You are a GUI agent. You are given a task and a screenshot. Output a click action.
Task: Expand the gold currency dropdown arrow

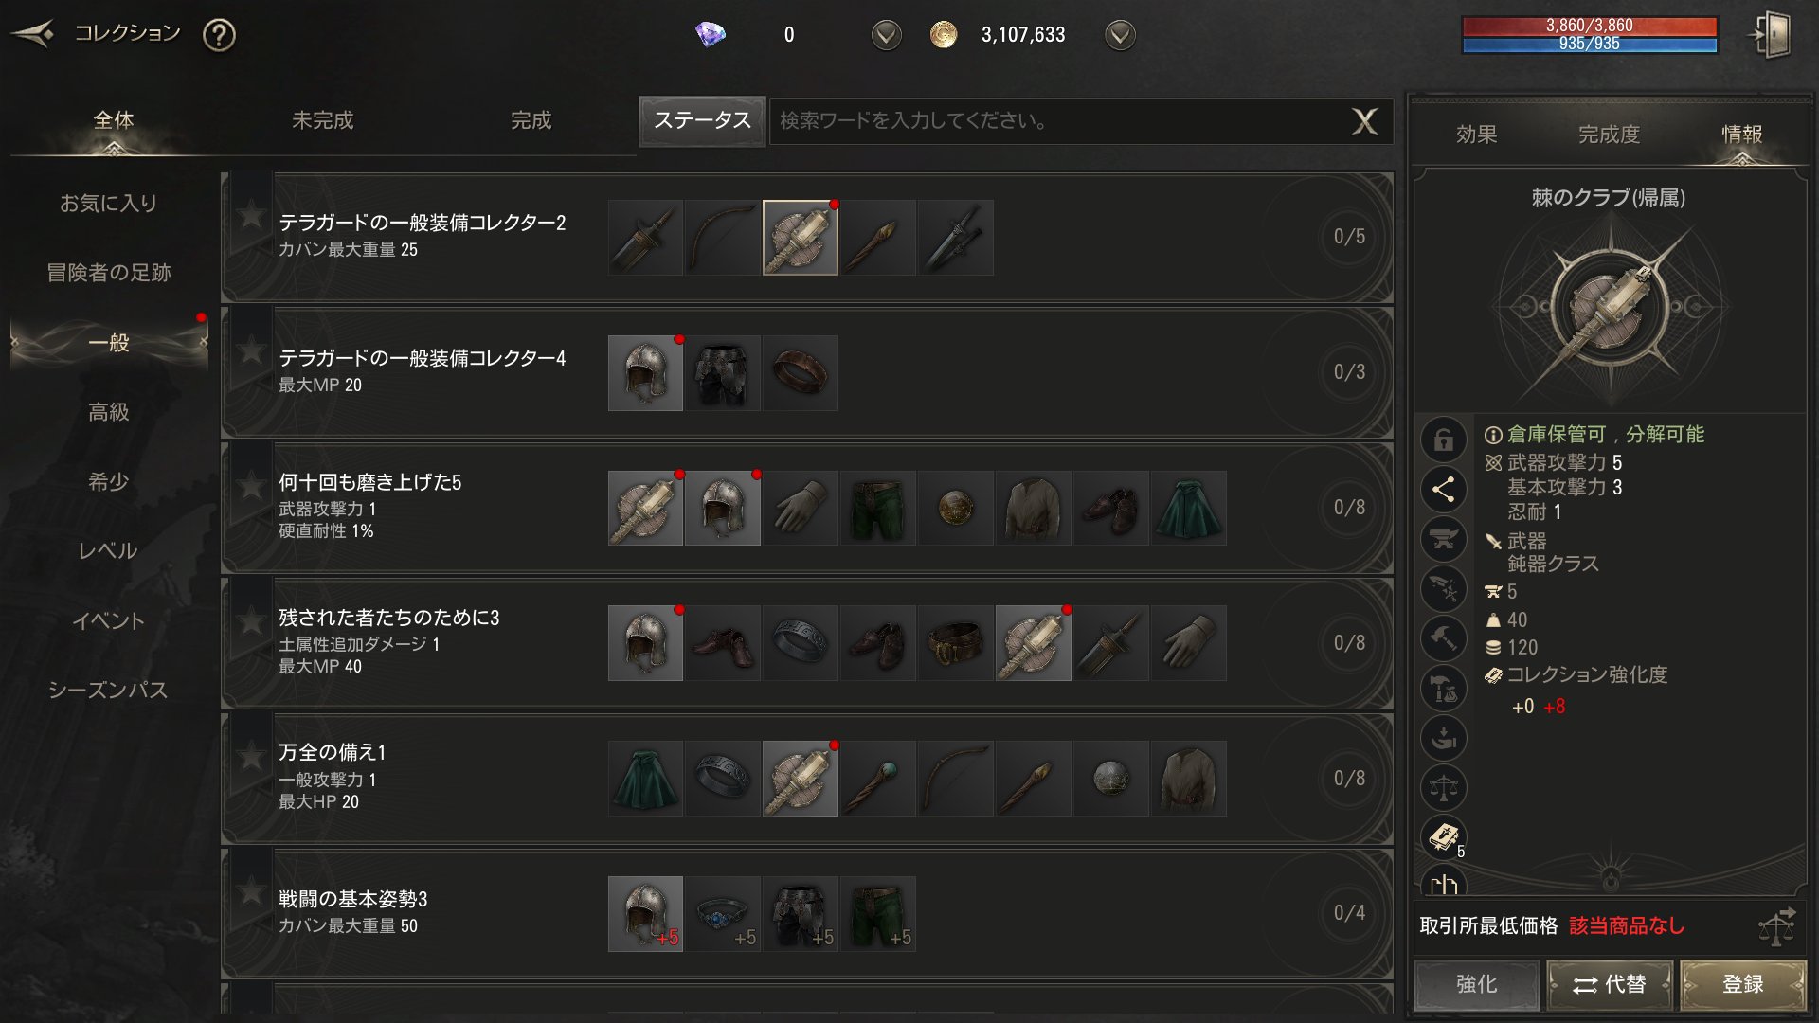point(1120,35)
